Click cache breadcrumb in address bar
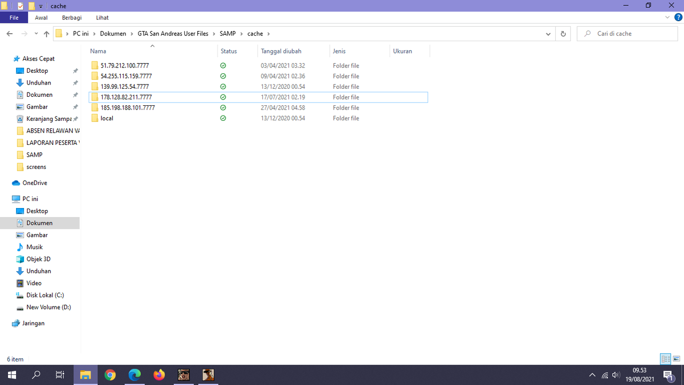 pos(255,34)
